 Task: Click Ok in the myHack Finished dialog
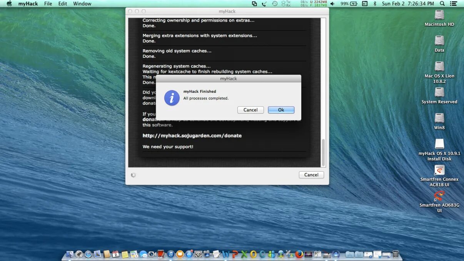point(281,110)
